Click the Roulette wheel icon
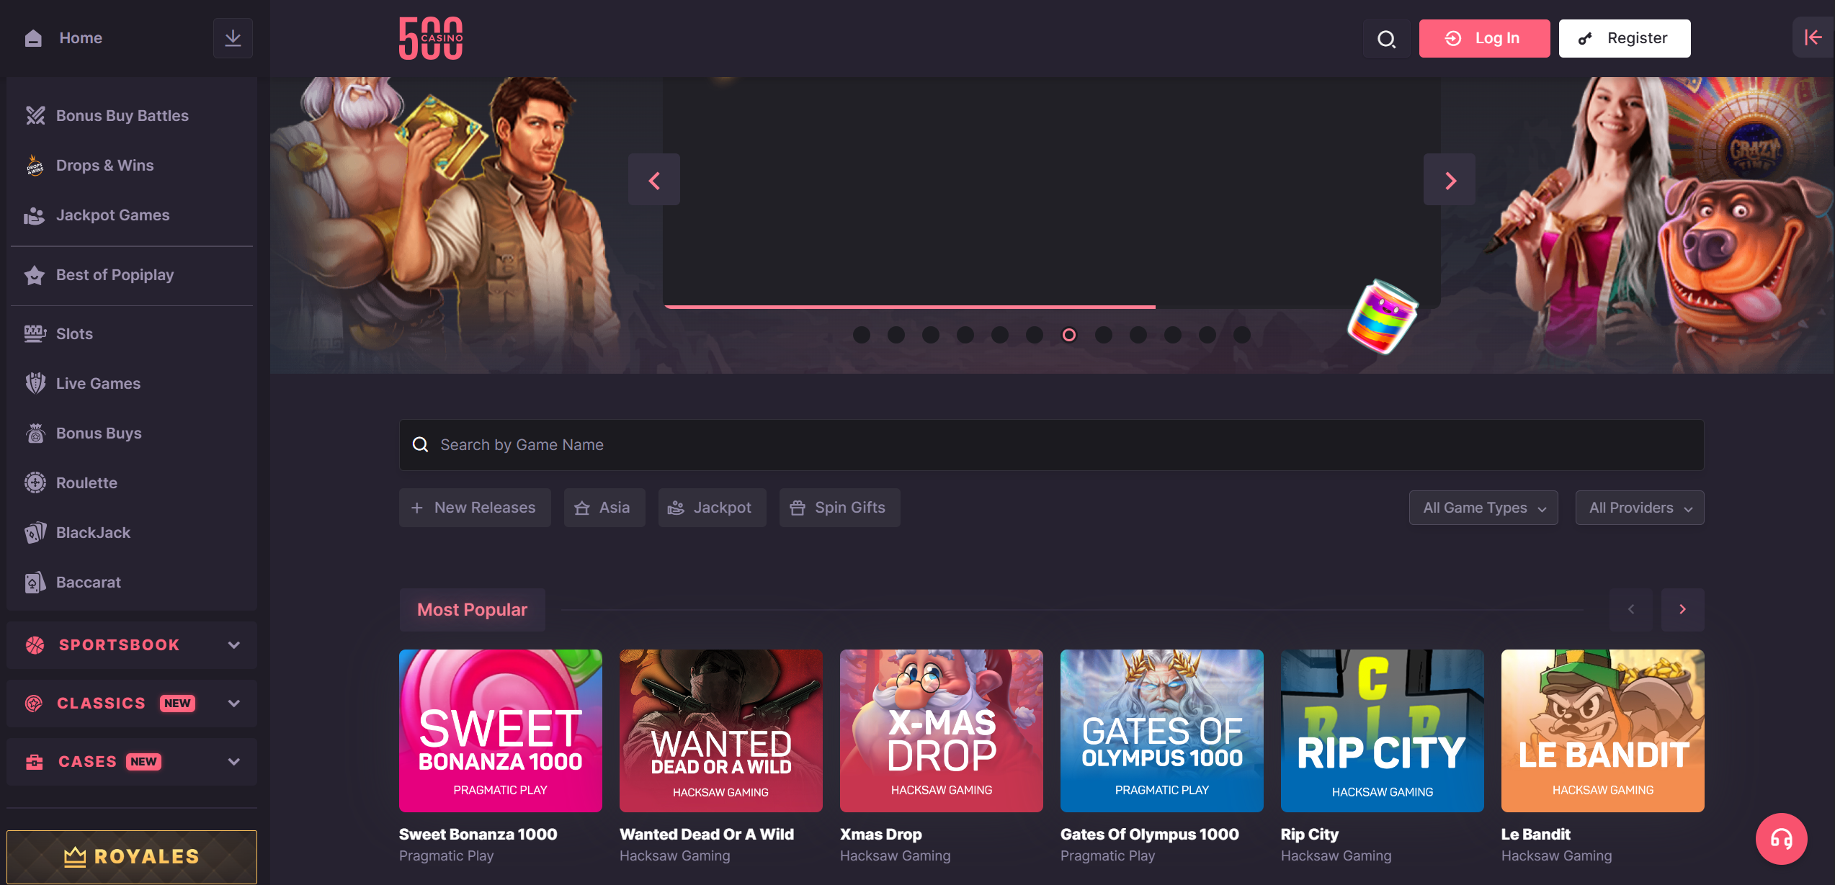 coord(35,483)
